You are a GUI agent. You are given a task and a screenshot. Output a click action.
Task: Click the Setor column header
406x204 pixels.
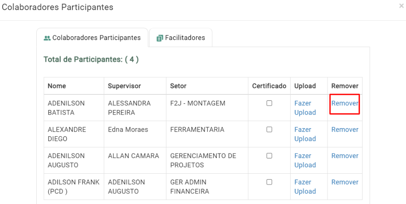pos(178,86)
